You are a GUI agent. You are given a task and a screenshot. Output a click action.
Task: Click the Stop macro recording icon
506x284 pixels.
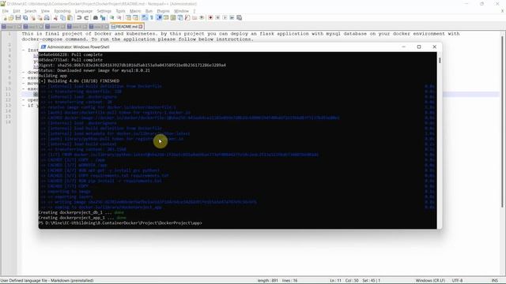point(217,17)
